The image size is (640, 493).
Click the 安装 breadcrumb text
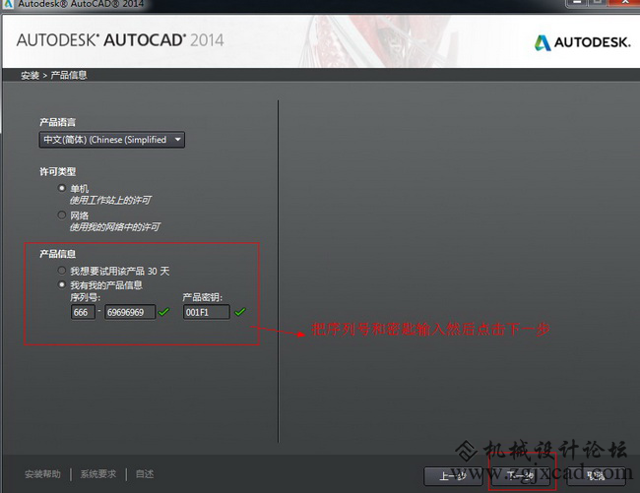(x=30, y=76)
